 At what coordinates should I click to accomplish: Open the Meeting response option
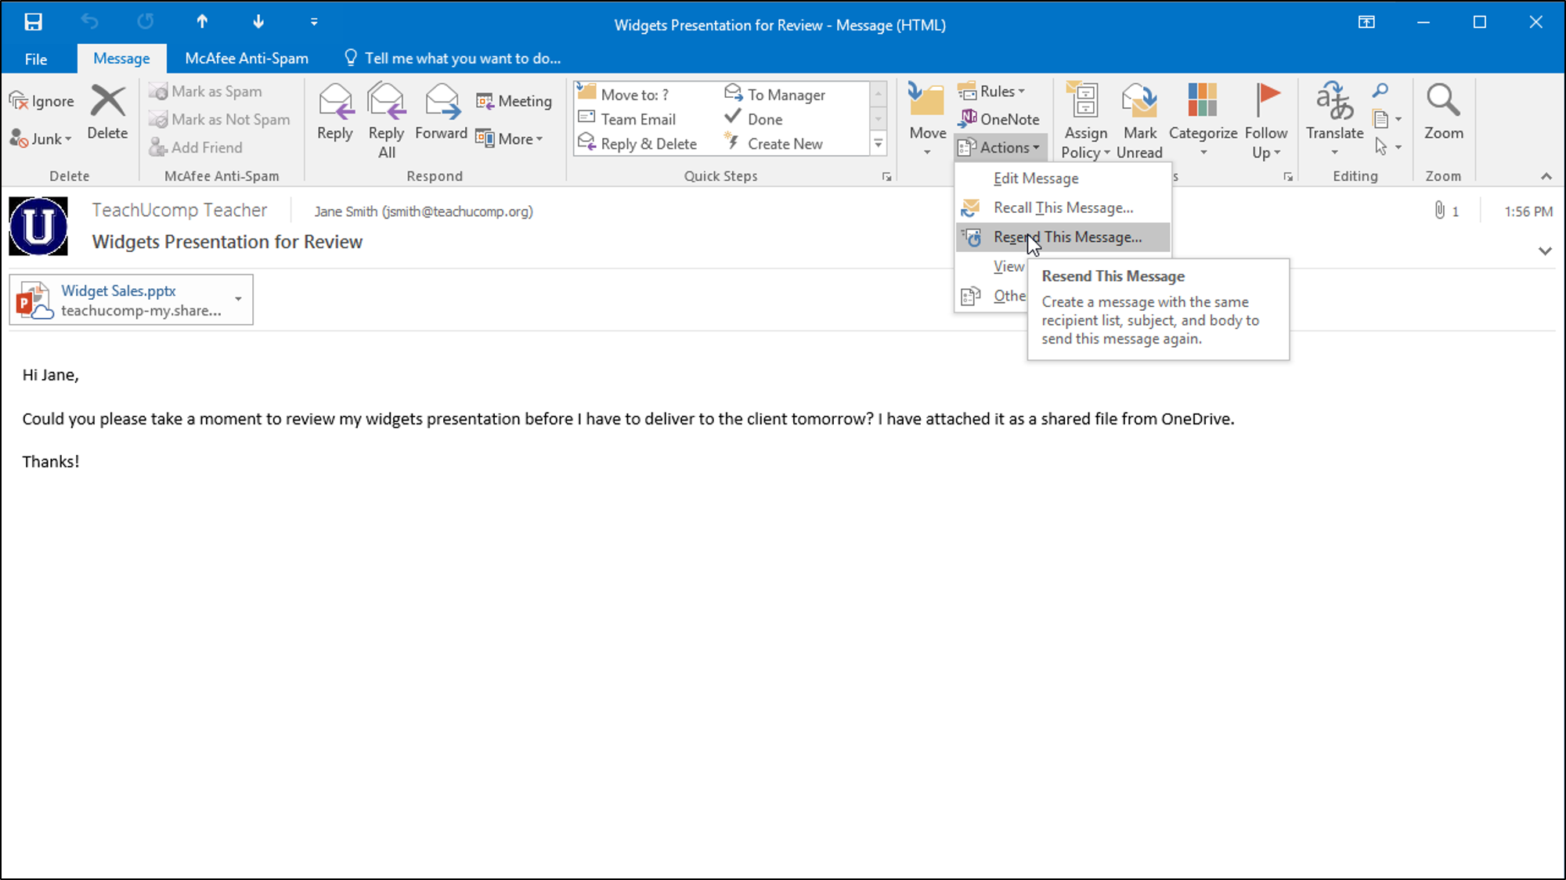point(513,101)
